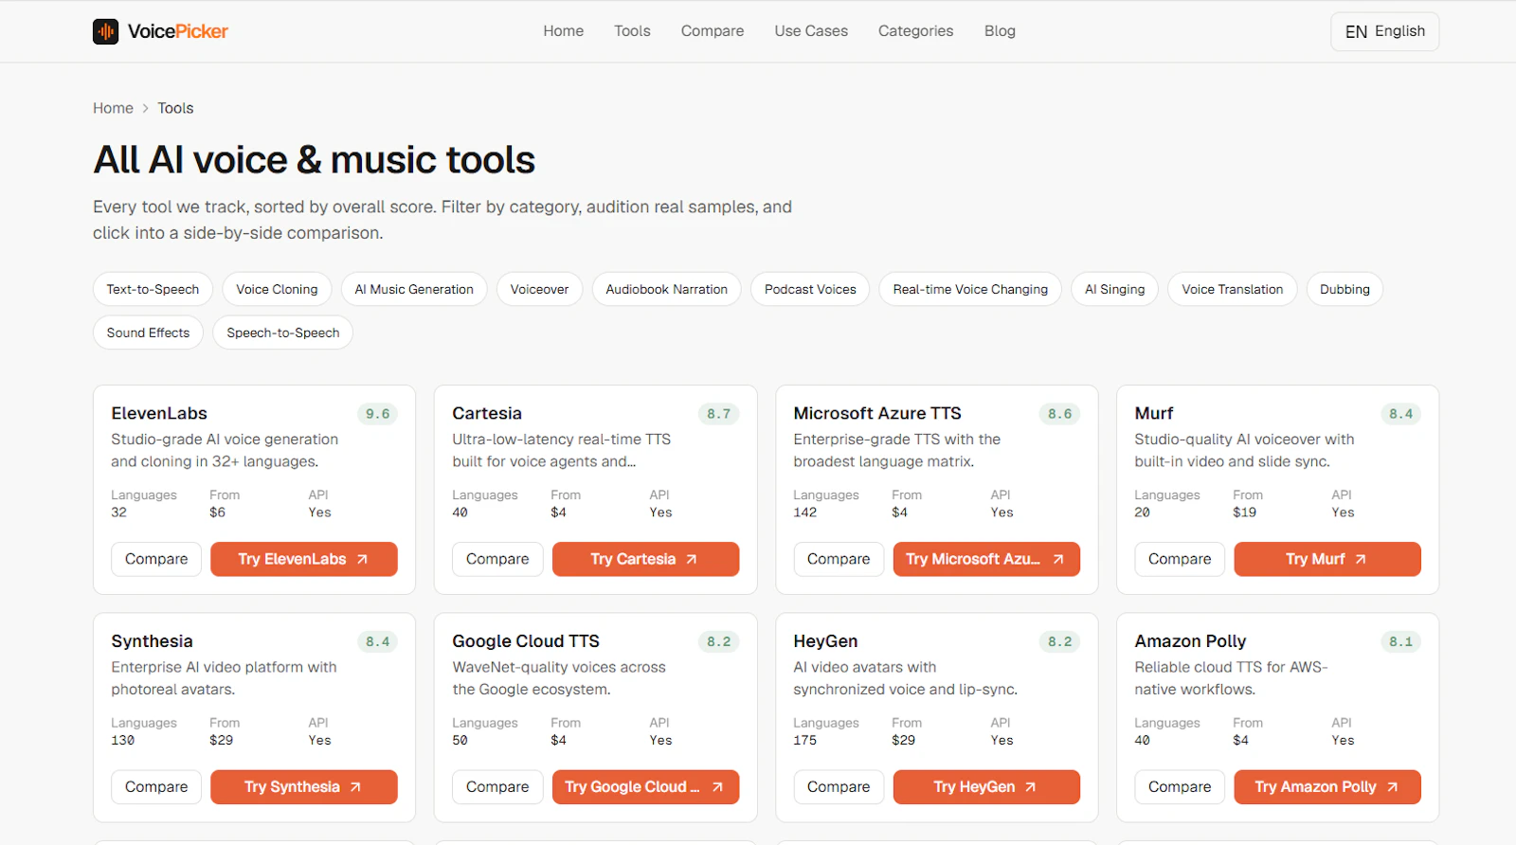Compare the Amazon Polly tool
Screen dimensions: 1516x845
tap(1180, 786)
